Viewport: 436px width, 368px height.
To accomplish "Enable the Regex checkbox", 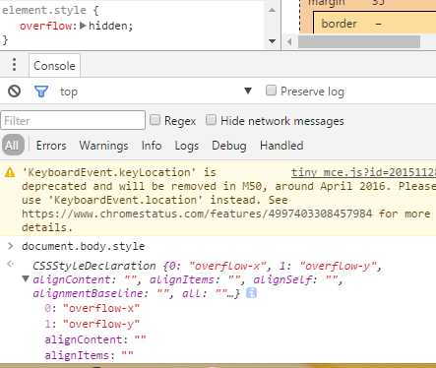I will 155,120.
